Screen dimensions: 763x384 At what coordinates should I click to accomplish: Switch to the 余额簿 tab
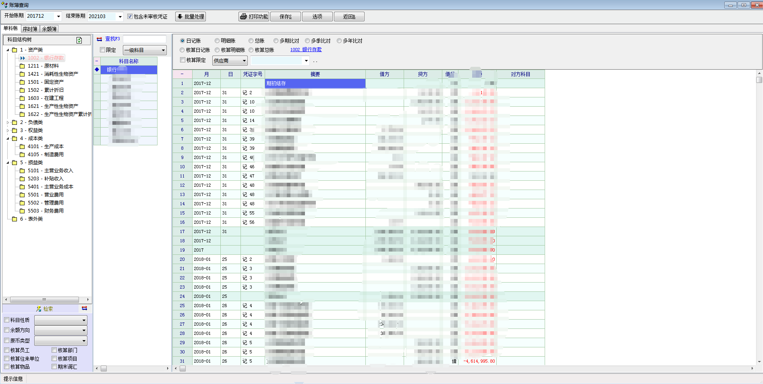(49, 29)
